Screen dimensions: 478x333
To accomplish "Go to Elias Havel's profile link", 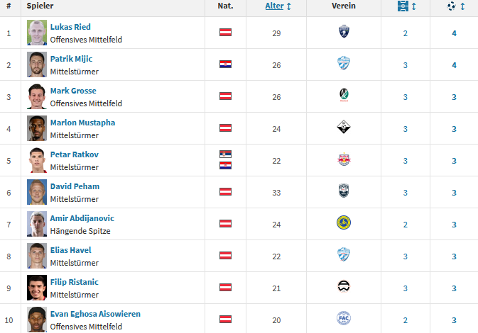I will [x=70, y=250].
